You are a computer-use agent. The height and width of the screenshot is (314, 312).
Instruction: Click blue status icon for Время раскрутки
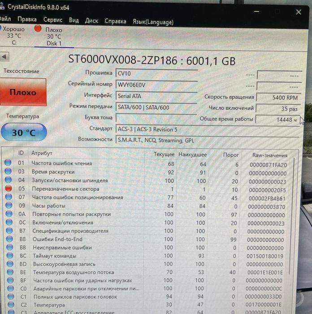tap(8, 171)
